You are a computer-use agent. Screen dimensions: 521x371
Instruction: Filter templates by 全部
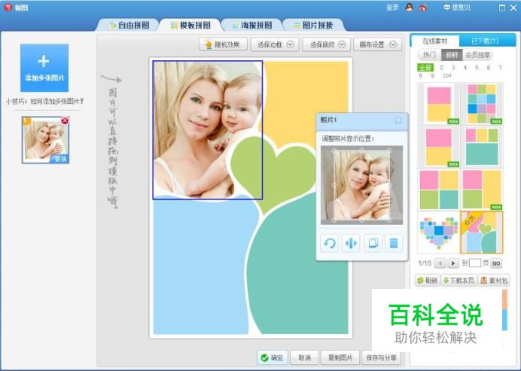425,68
